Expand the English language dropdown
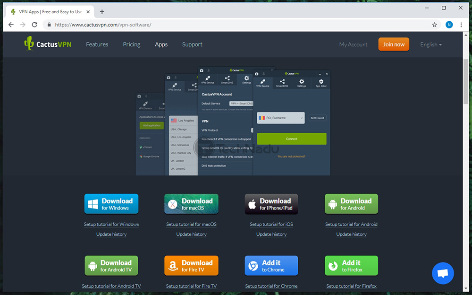Viewport: 472px width, 295px height. coord(430,44)
